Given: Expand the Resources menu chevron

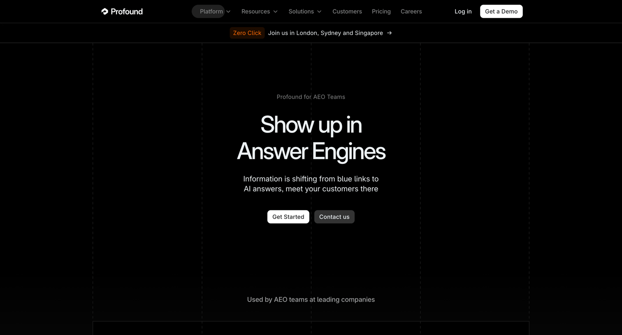Looking at the screenshot, I should pos(276,12).
